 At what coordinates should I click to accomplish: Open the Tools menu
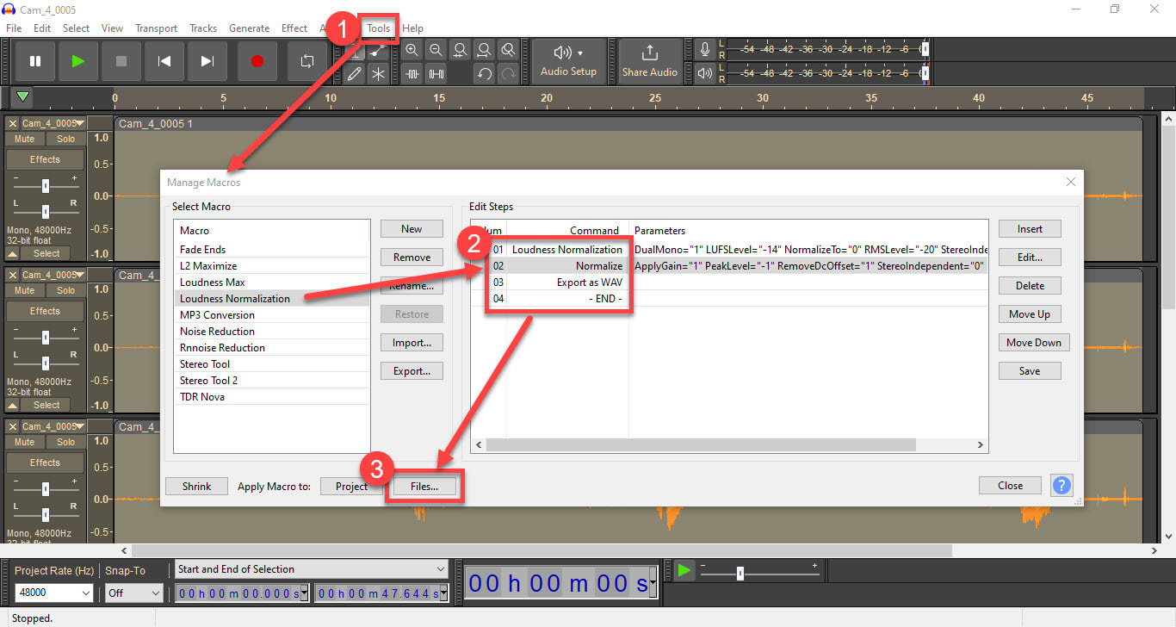click(x=379, y=28)
